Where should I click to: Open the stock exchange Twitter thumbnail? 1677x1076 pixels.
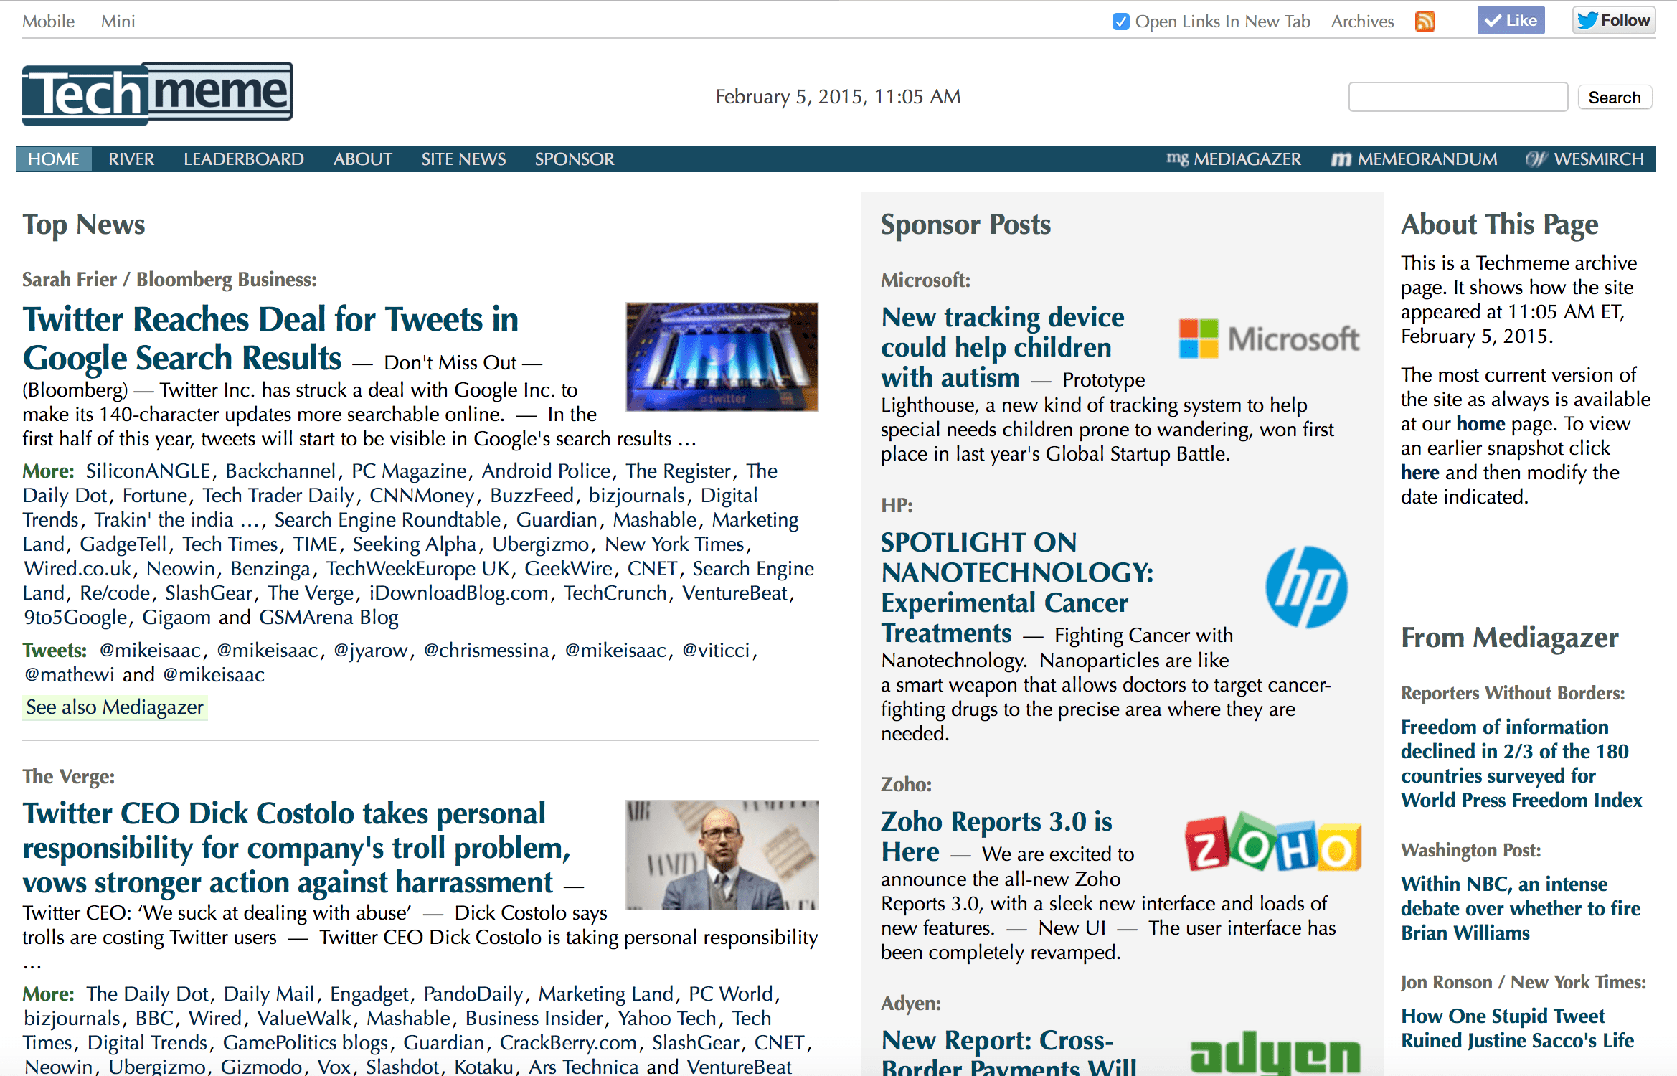[722, 357]
